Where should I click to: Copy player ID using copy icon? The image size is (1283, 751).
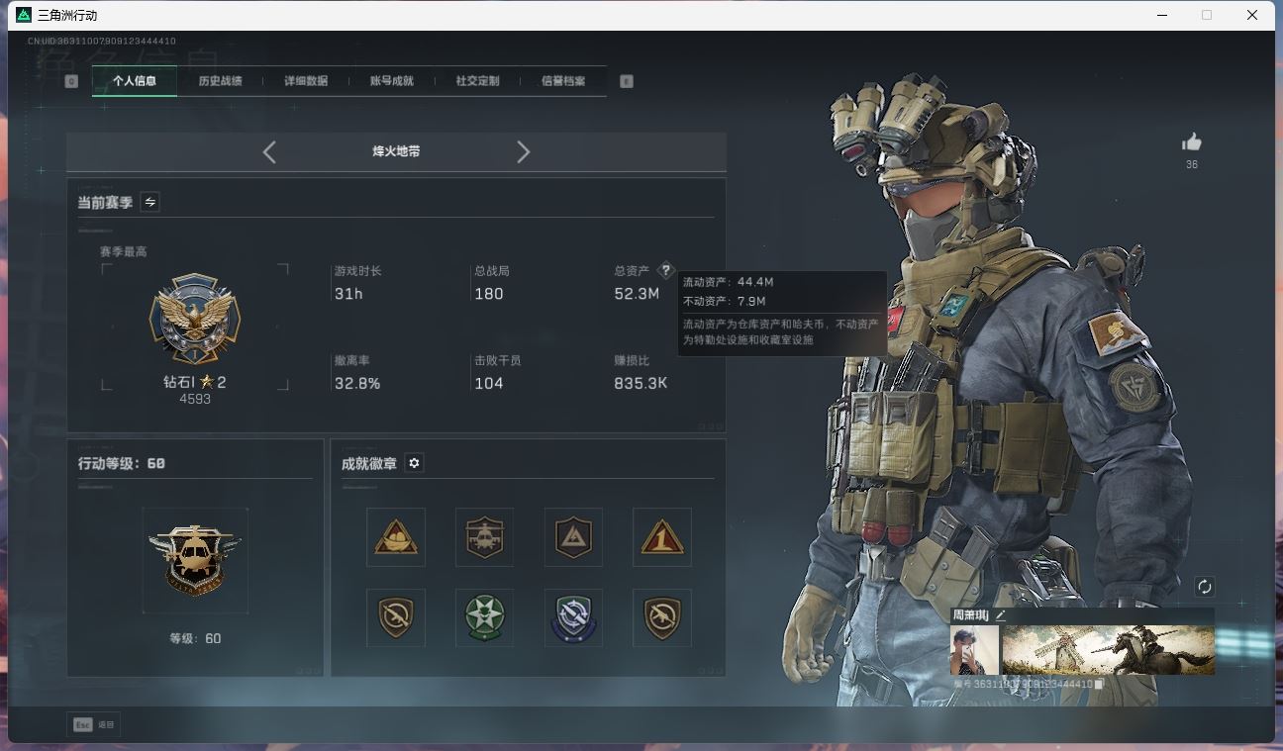(1099, 684)
